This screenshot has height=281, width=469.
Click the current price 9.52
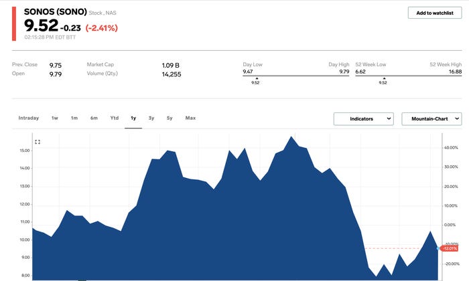pyautogui.click(x=41, y=25)
